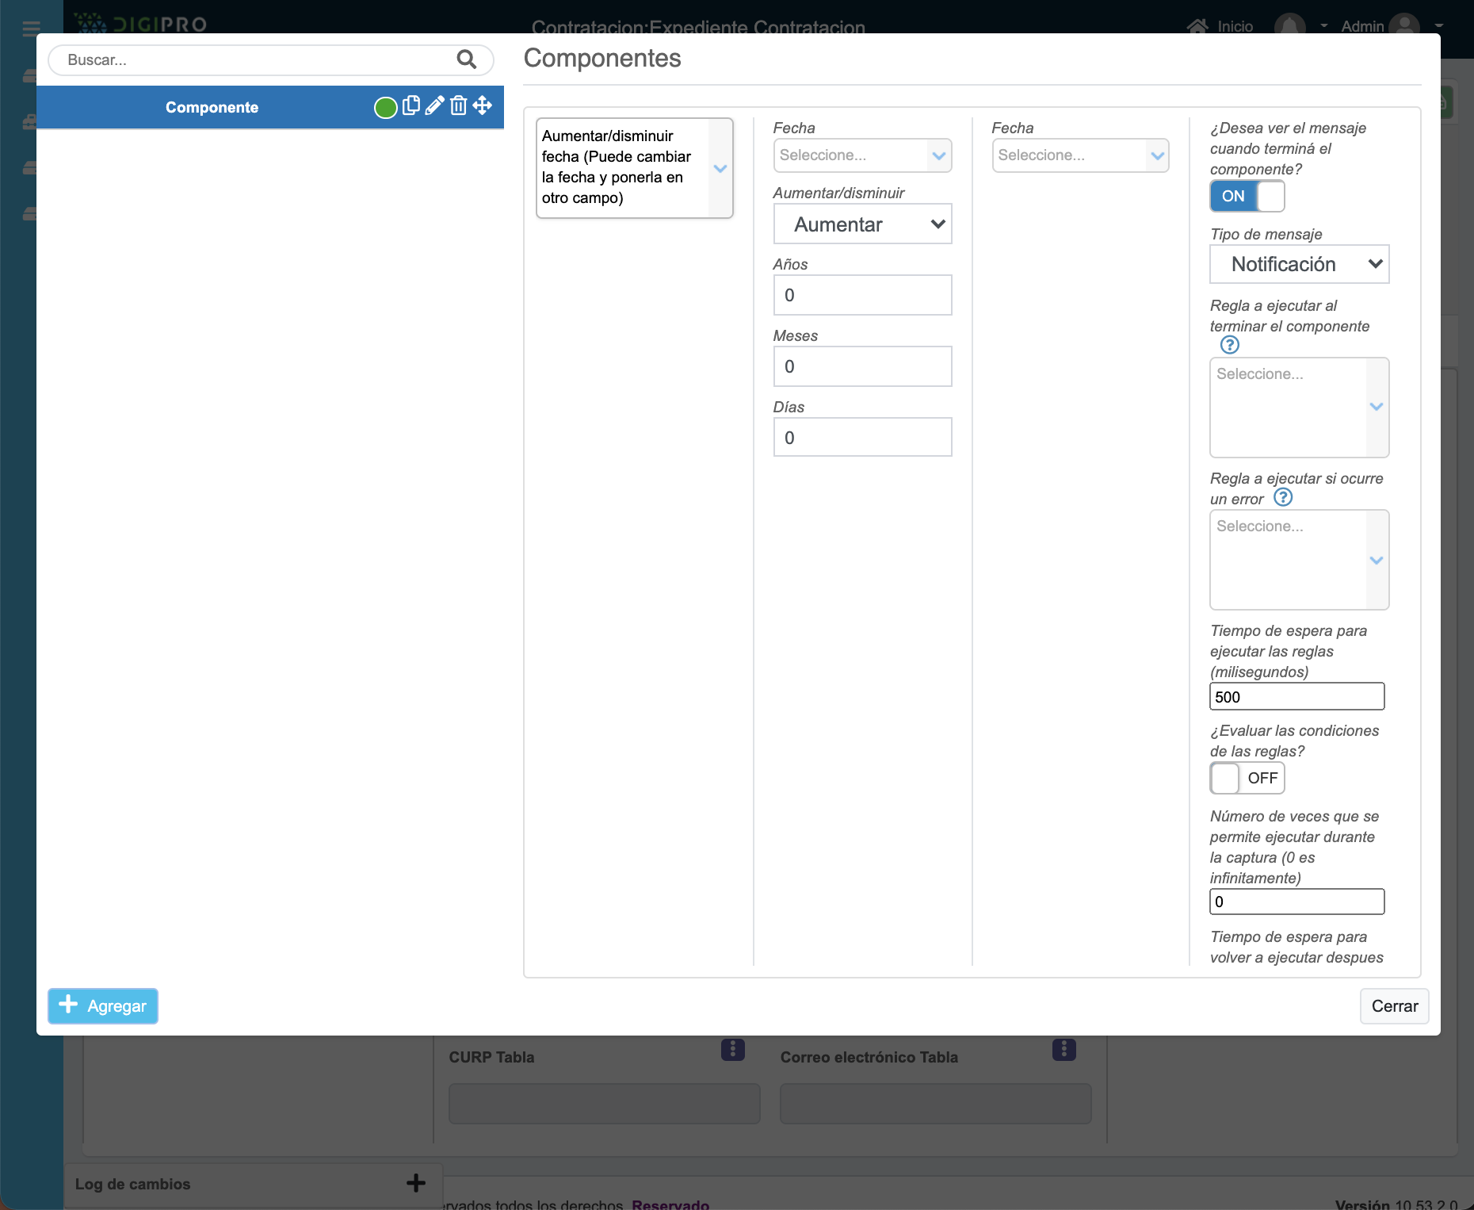Open the component type selector dropdown
The width and height of the screenshot is (1474, 1210).
tap(634, 167)
